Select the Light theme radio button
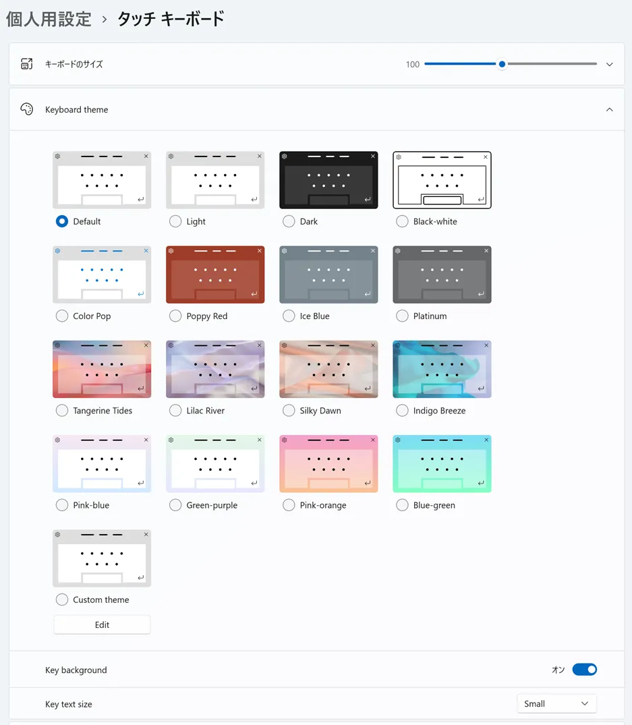The image size is (632, 725). [x=175, y=221]
